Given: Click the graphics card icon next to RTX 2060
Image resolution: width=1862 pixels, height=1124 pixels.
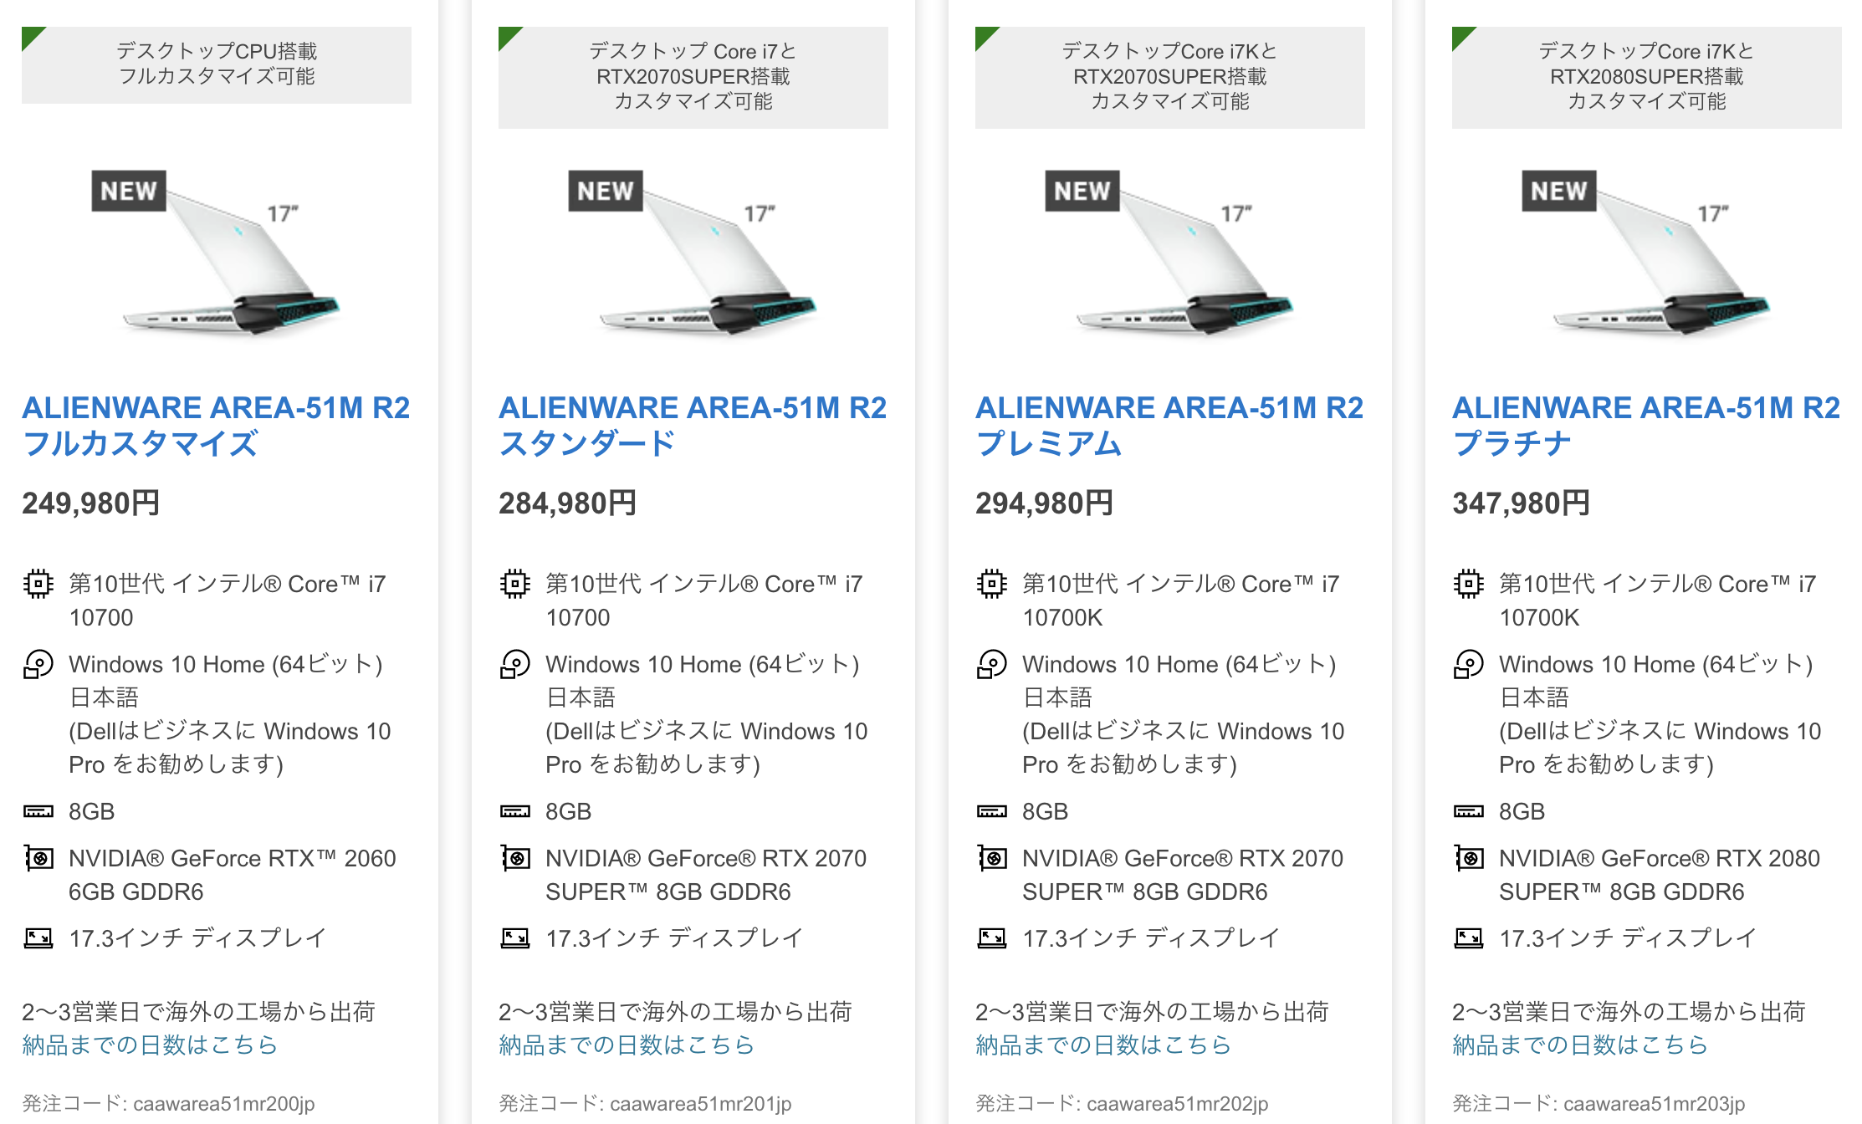Looking at the screenshot, I should [38, 858].
